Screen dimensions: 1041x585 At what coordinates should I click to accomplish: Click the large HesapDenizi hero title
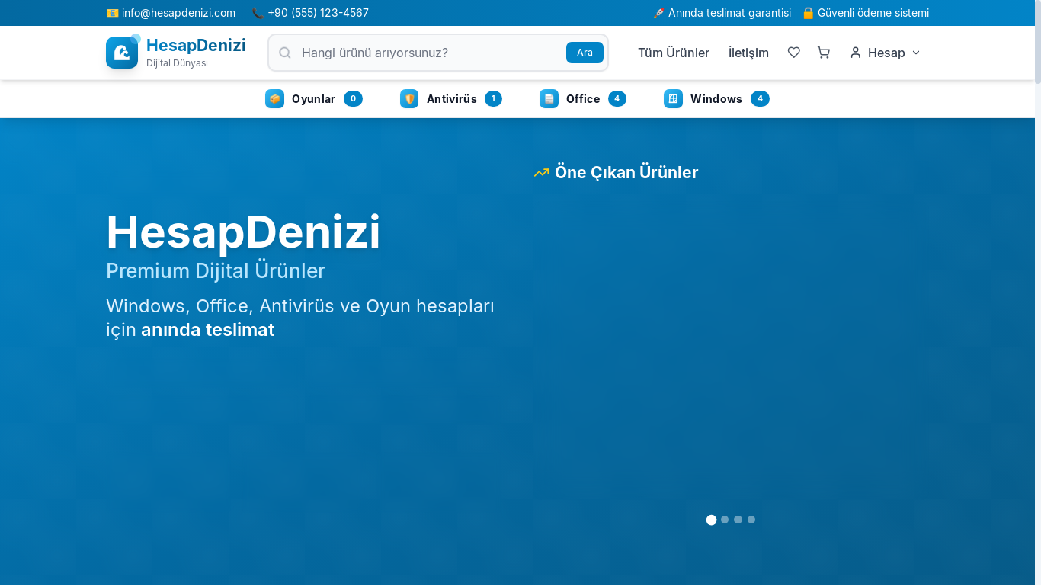243,232
